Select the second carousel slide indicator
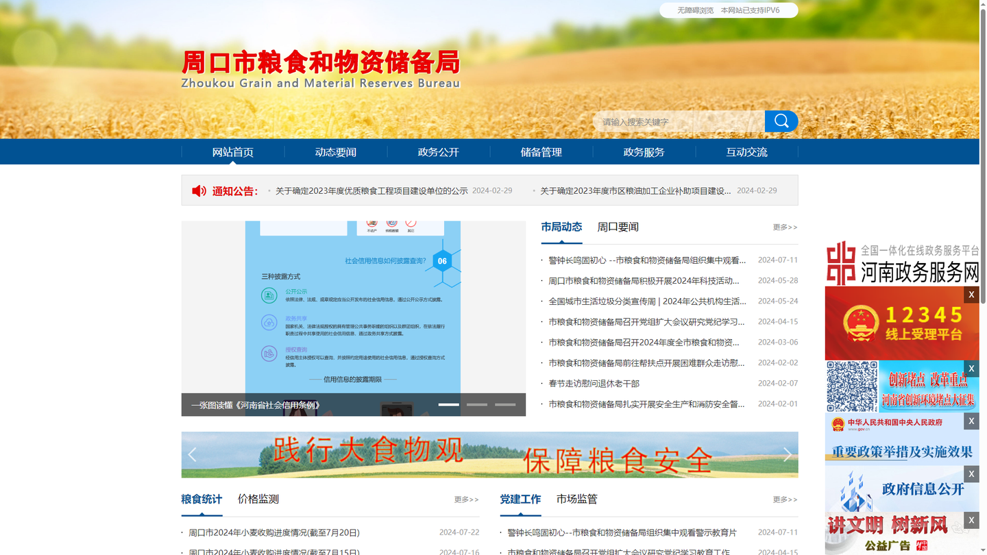 477,404
